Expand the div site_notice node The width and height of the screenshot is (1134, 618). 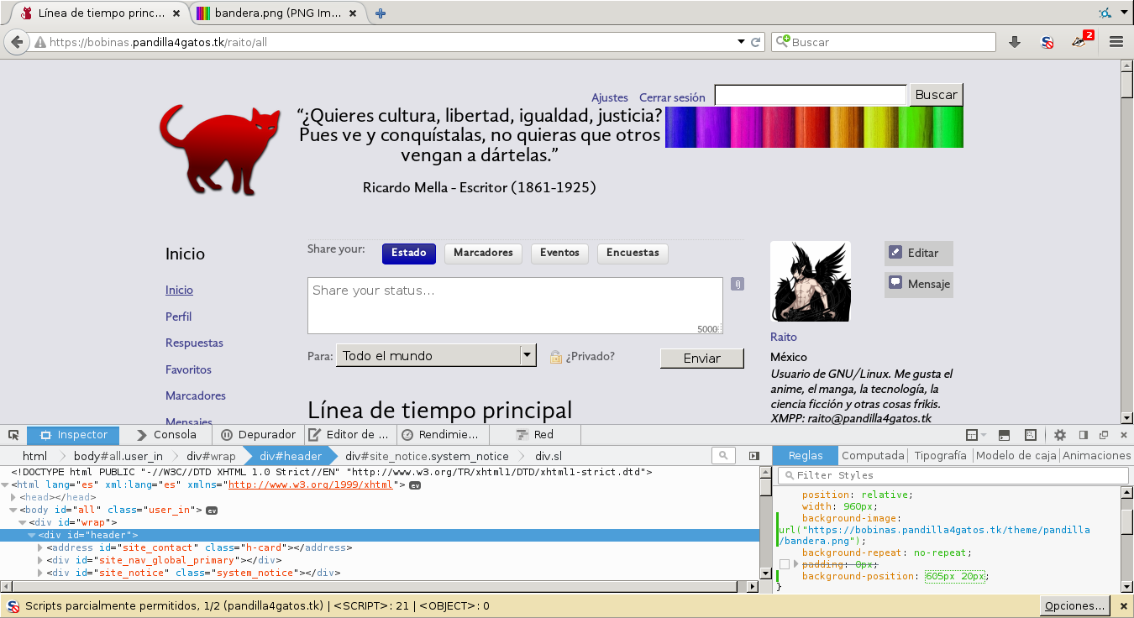click(x=41, y=573)
